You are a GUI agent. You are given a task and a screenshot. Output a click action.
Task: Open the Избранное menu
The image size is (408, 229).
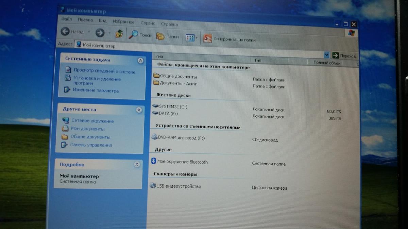(123, 22)
